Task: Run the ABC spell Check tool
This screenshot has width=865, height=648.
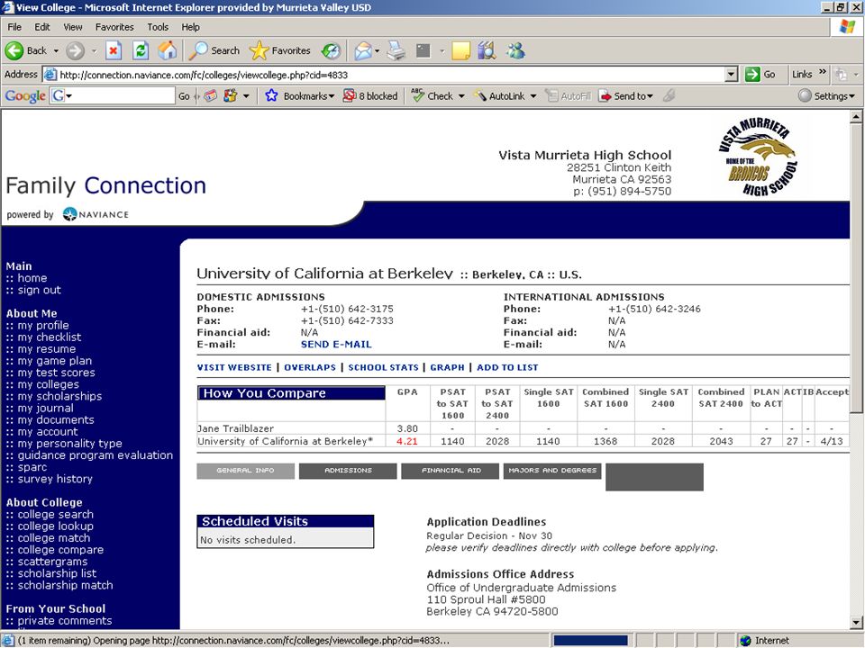Action: (x=432, y=96)
